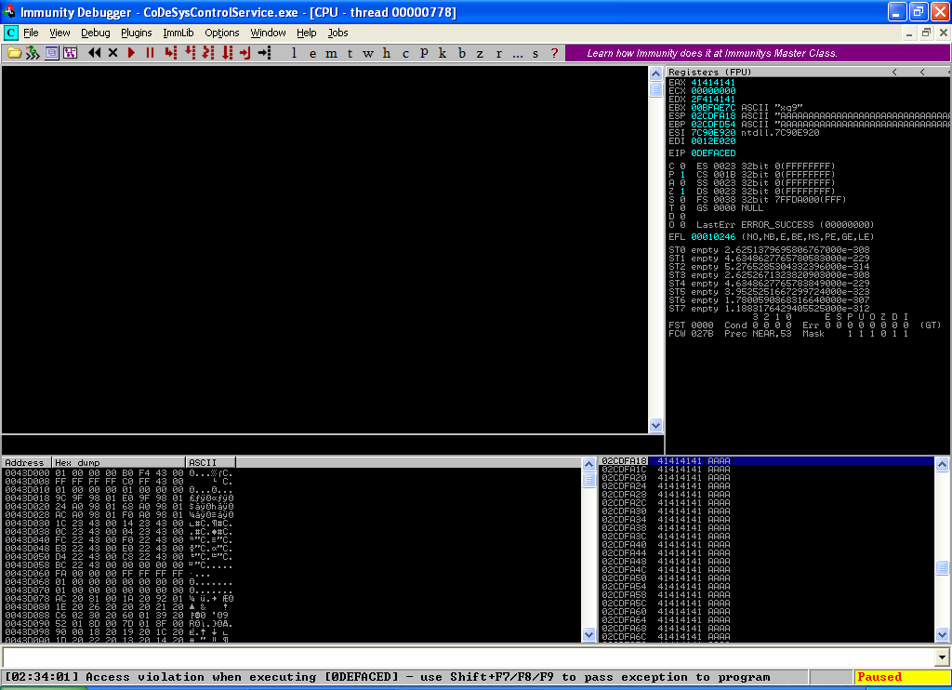Click the ASCII column header in dump
This screenshot has width=952, height=690.
[x=210, y=462]
